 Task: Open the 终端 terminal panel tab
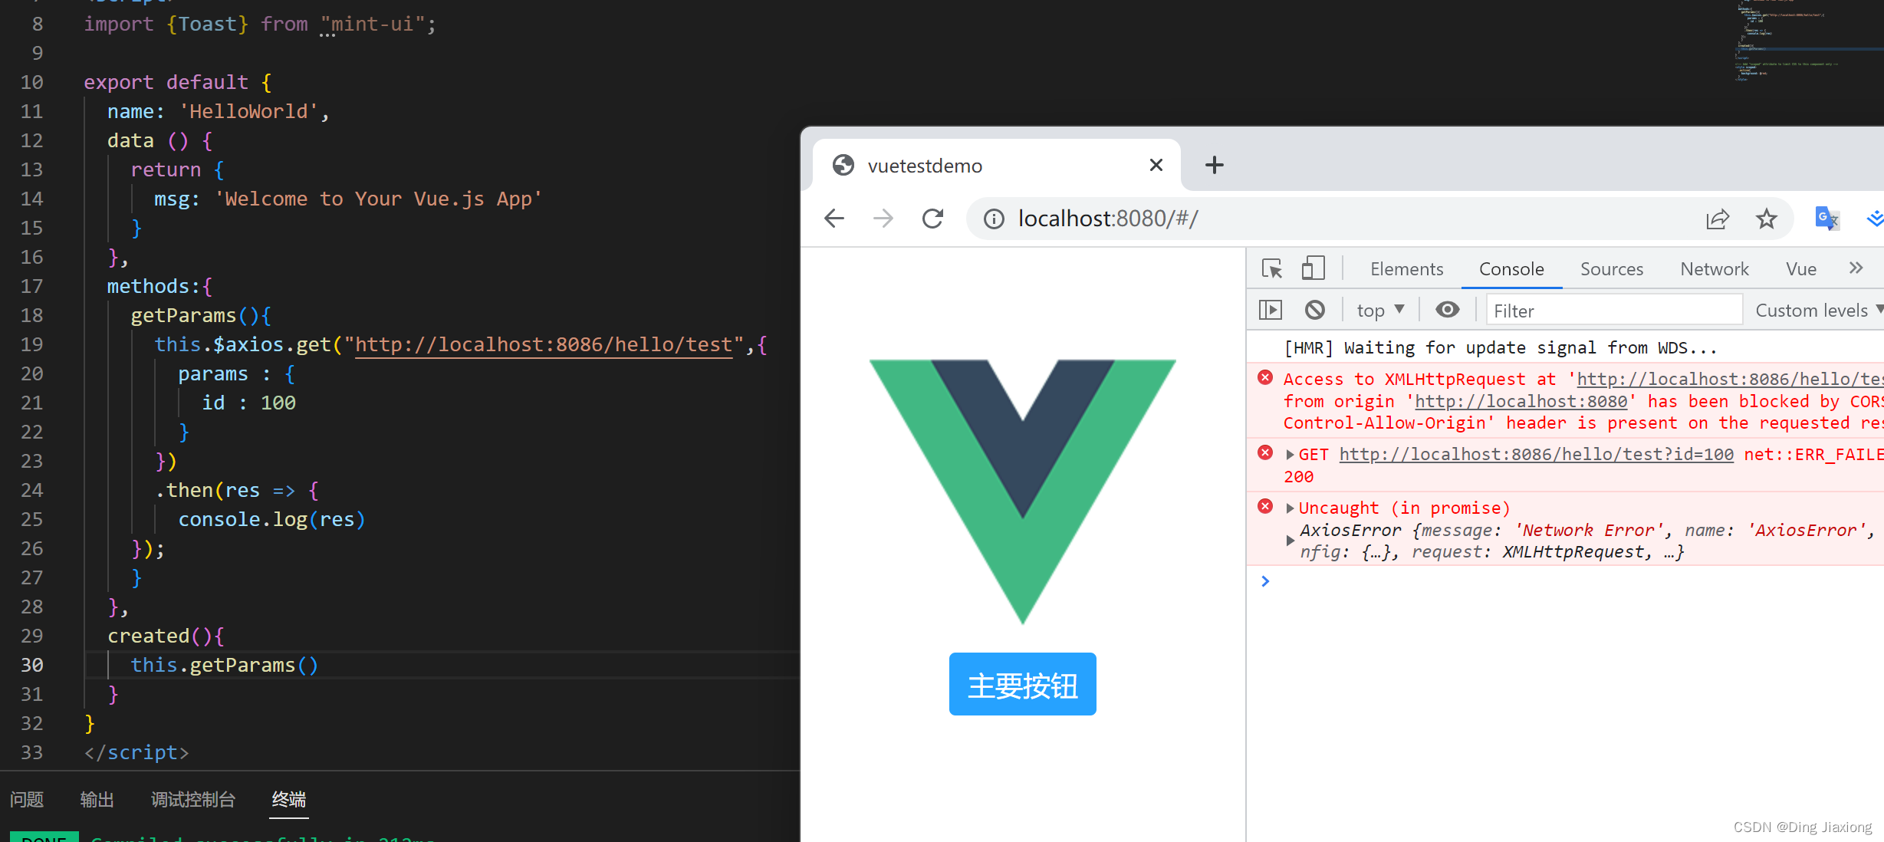click(288, 800)
